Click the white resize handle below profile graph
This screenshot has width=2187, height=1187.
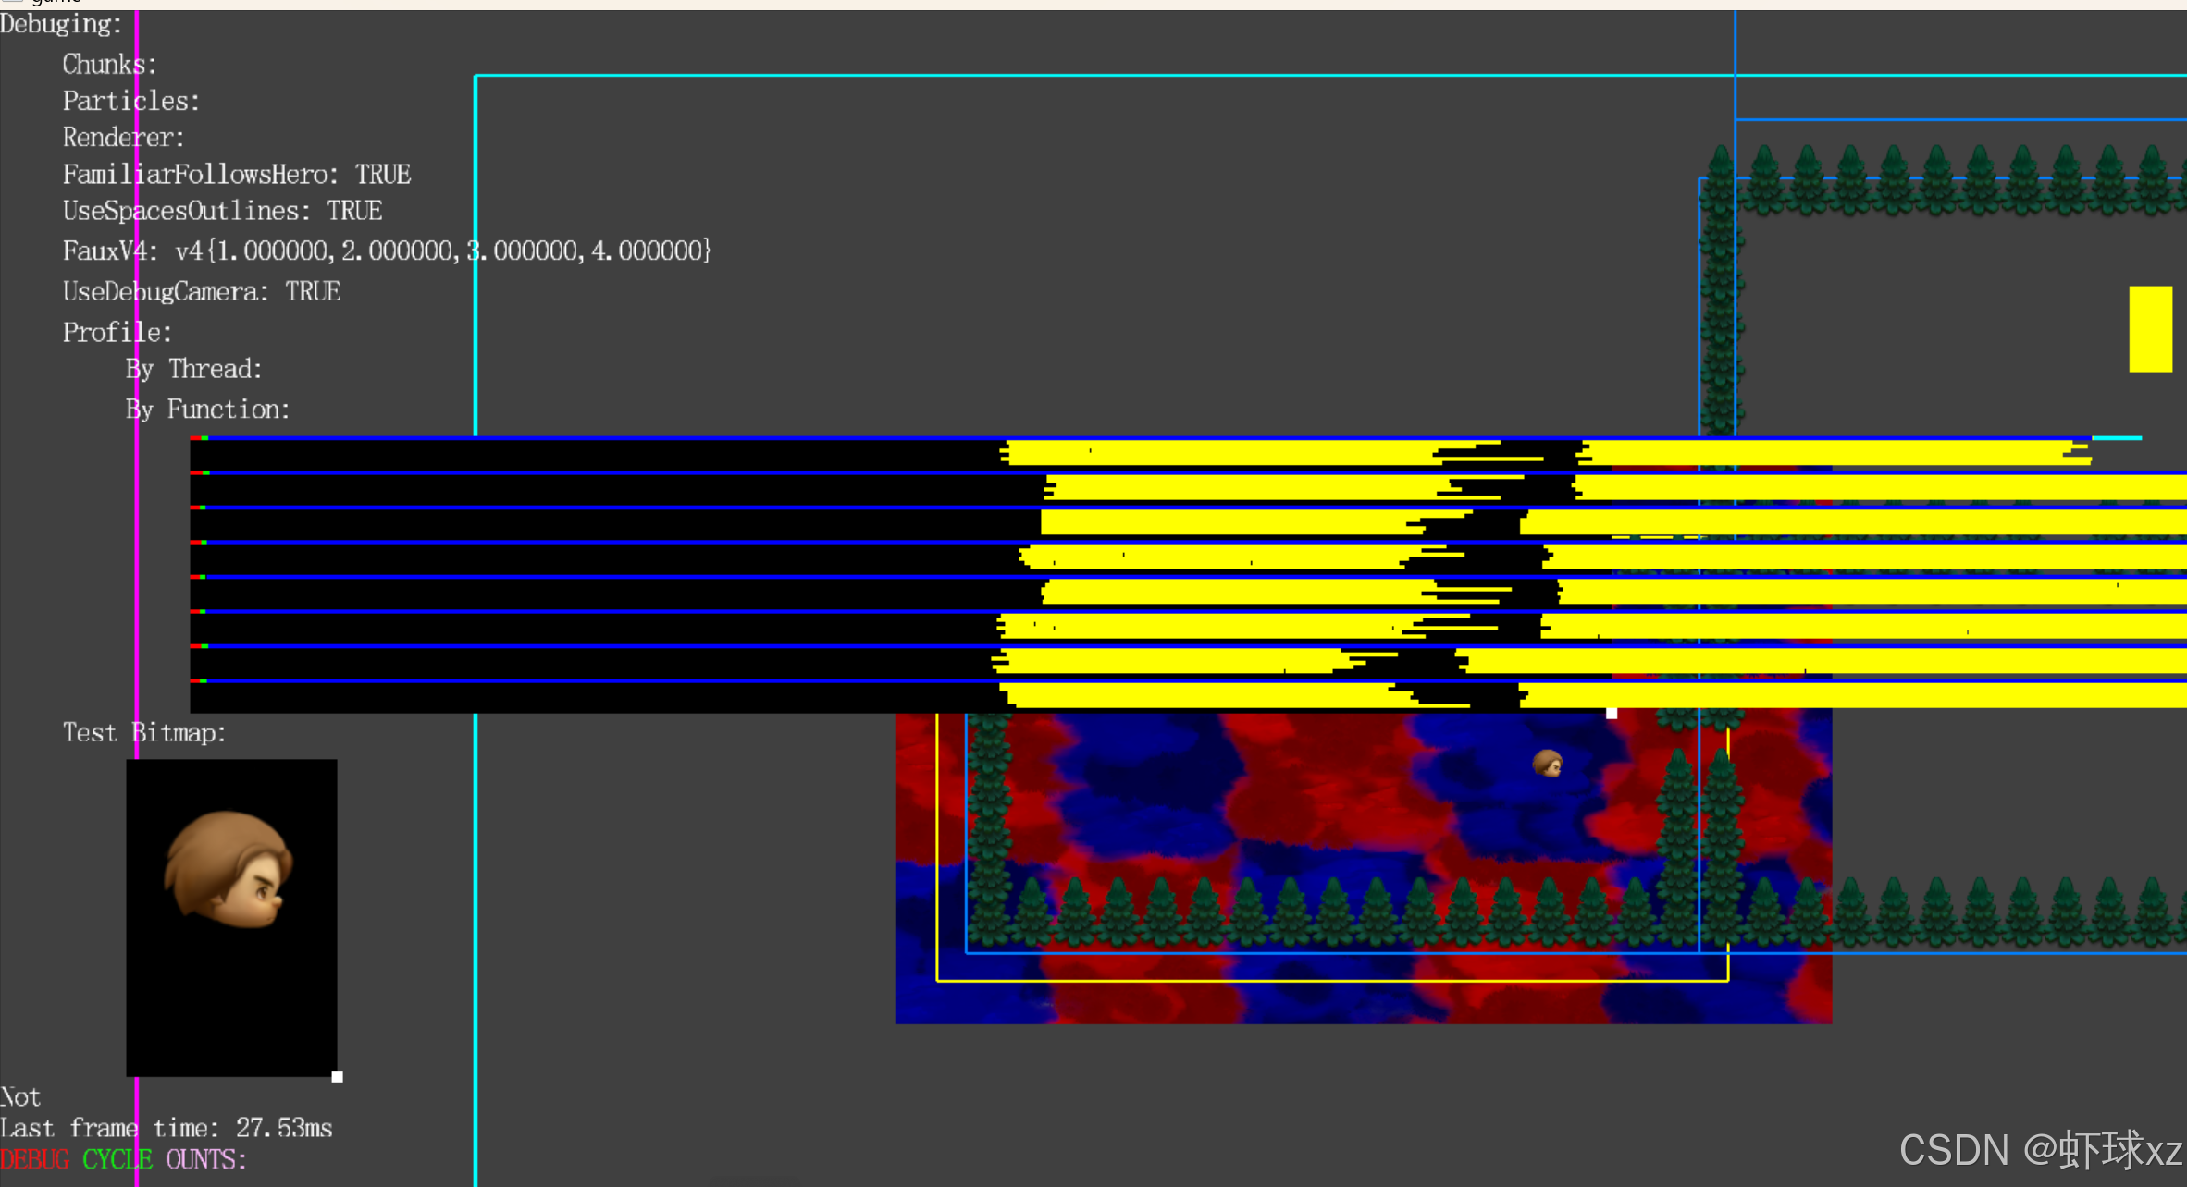pos(1612,714)
